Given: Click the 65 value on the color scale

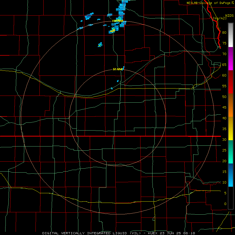Looking at the screenshot, I should [224, 64].
